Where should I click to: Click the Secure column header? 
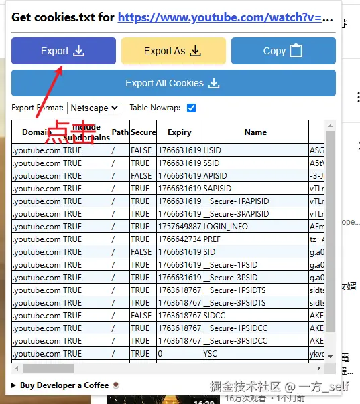(143, 132)
